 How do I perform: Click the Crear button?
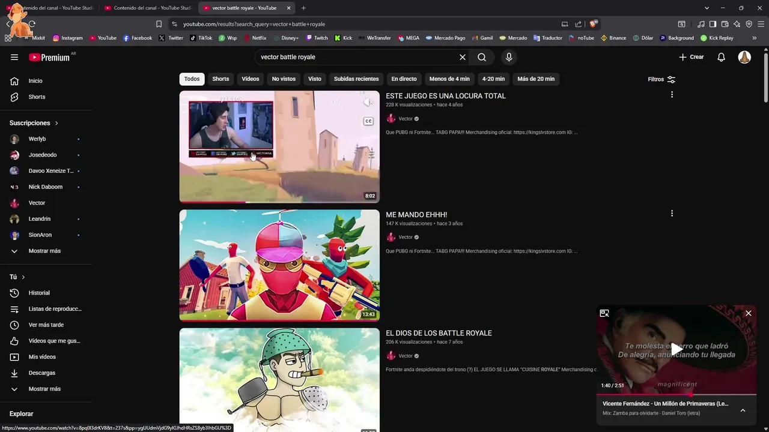pyautogui.click(x=691, y=57)
